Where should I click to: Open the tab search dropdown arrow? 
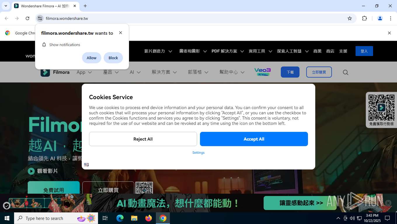pyautogui.click(x=6, y=6)
